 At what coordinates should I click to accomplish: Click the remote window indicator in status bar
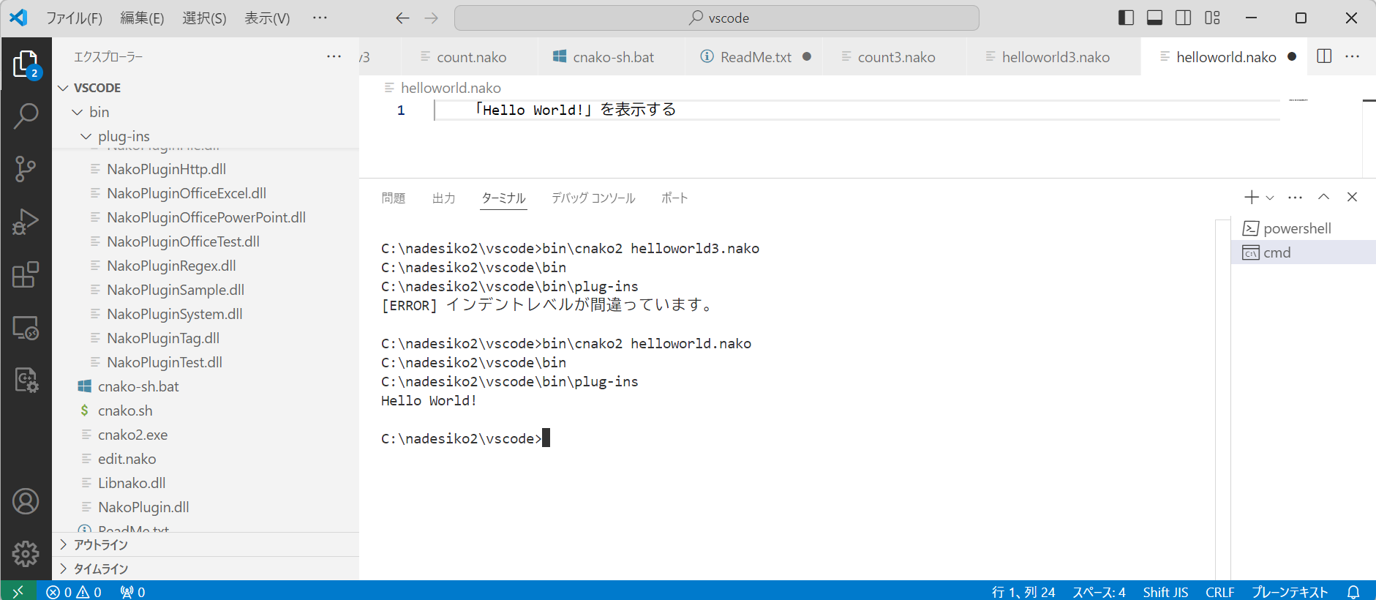tap(18, 591)
